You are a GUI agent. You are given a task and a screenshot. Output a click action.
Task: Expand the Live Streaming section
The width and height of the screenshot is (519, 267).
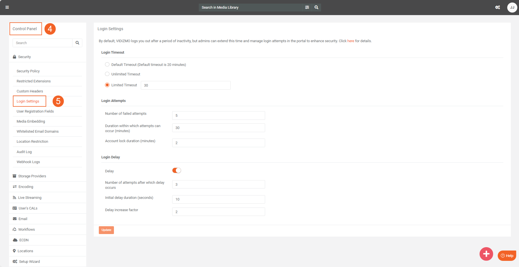30,198
